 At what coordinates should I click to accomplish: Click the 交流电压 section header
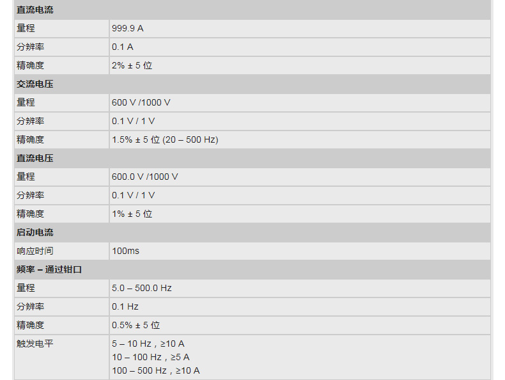tap(35, 84)
